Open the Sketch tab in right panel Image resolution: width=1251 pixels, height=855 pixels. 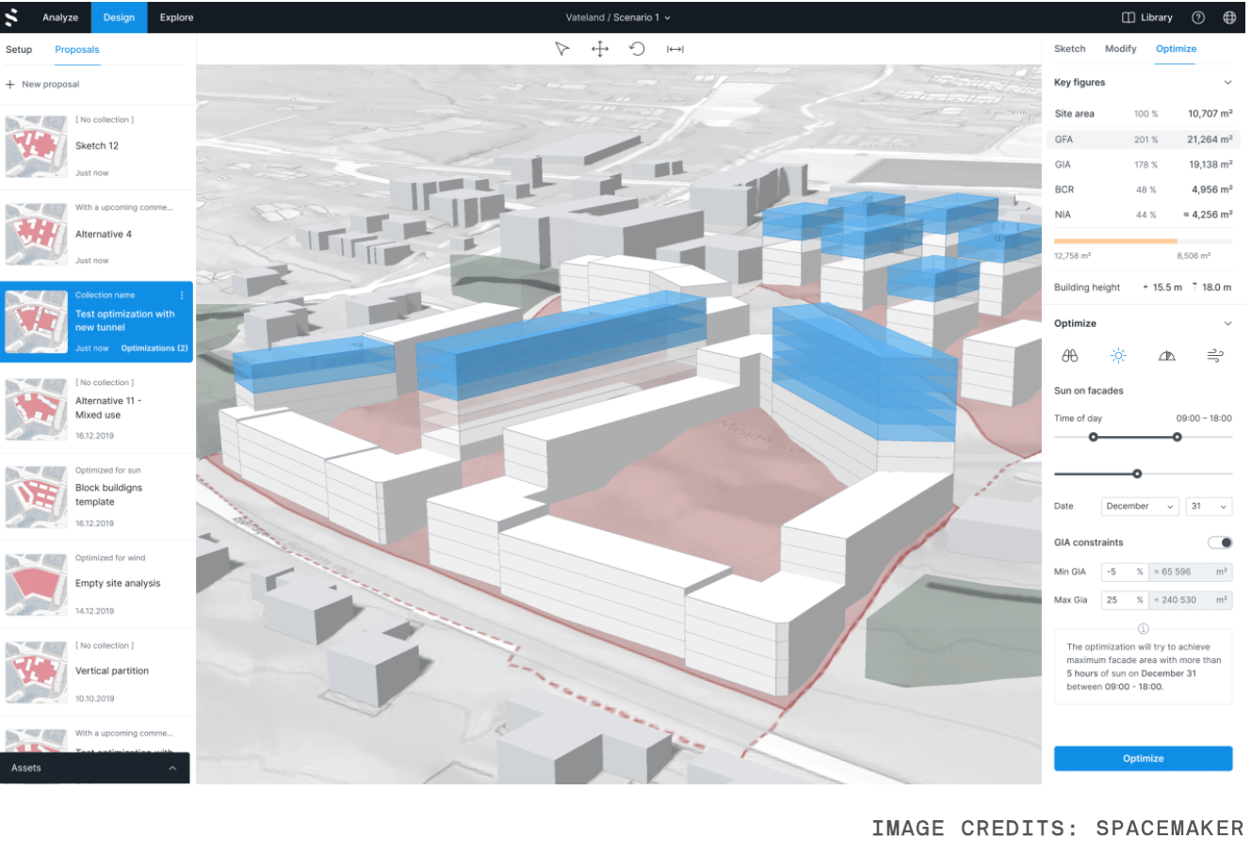pos(1070,49)
